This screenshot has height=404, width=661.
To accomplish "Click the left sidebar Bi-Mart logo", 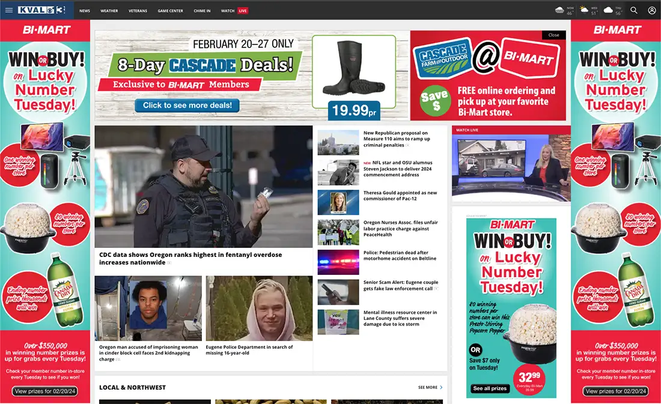I will (x=46, y=30).
